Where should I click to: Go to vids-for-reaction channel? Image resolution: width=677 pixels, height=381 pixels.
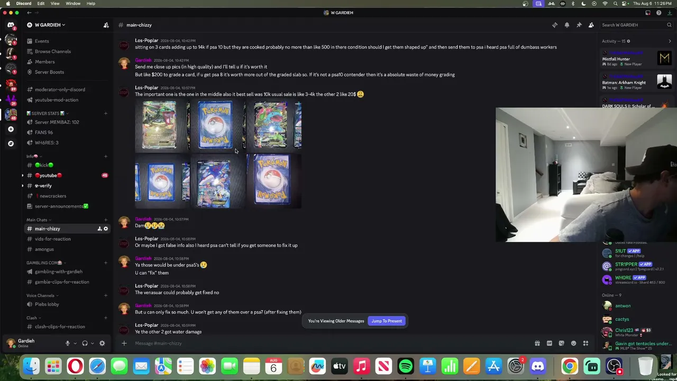click(x=52, y=239)
